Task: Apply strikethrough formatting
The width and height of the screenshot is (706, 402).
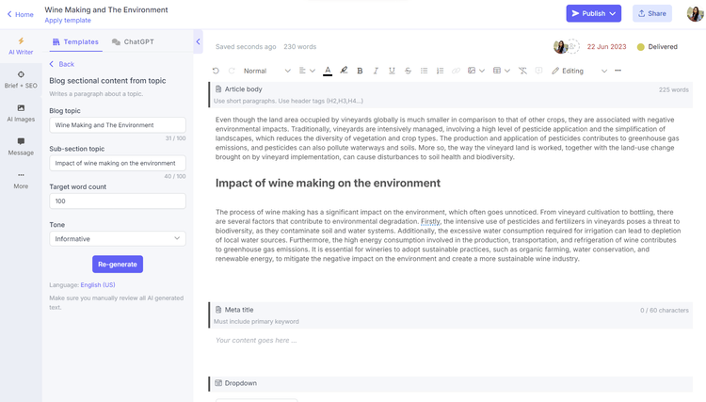Action: (408, 71)
